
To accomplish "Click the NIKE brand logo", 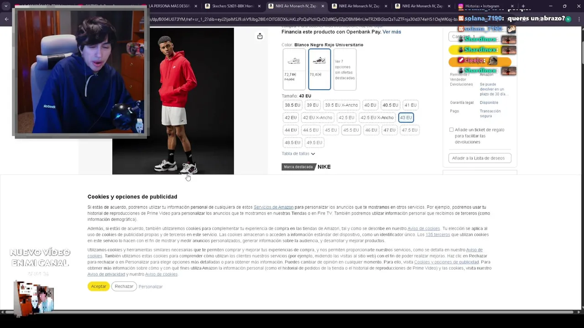I will pyautogui.click(x=324, y=167).
